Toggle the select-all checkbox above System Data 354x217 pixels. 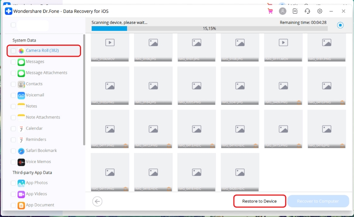click(x=13, y=25)
